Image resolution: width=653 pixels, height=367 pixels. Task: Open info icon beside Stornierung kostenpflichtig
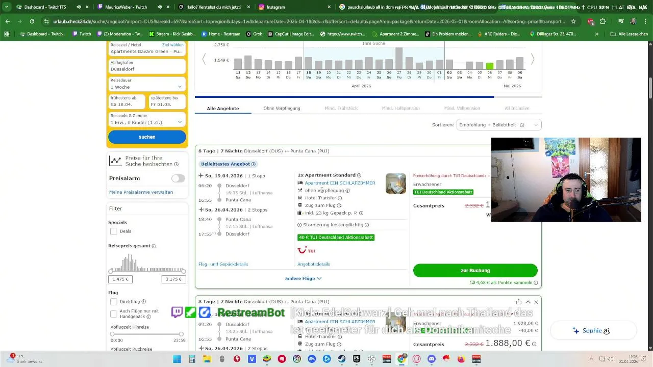click(x=366, y=225)
